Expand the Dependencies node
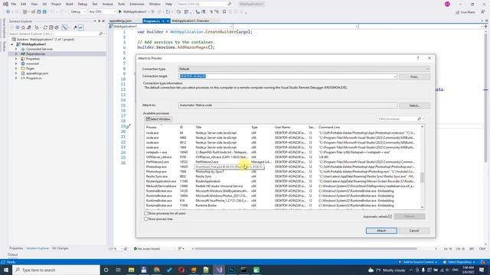Viewport: 490px width, 275px height. click(x=16, y=54)
